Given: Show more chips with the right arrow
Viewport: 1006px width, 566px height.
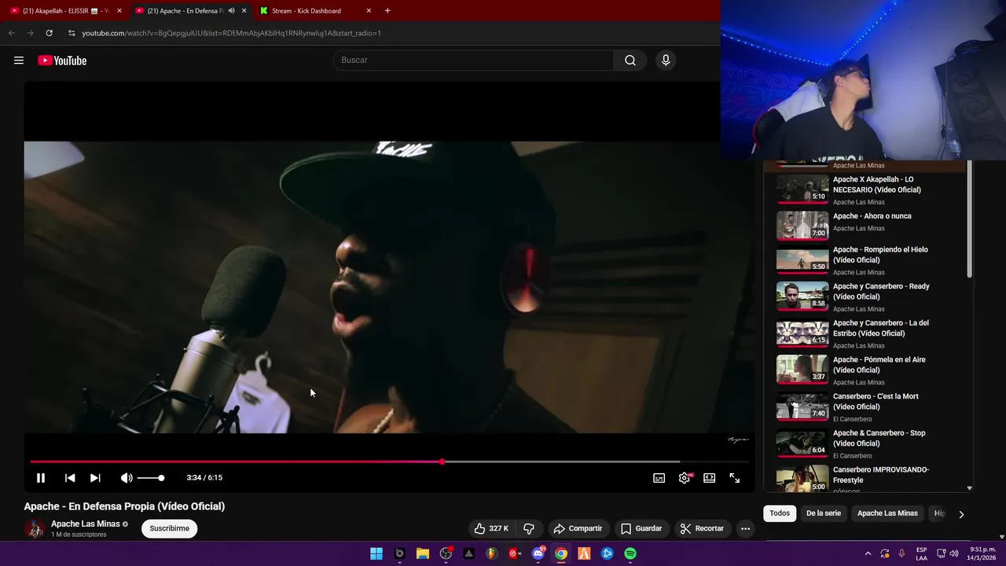Looking at the screenshot, I should click(x=961, y=514).
